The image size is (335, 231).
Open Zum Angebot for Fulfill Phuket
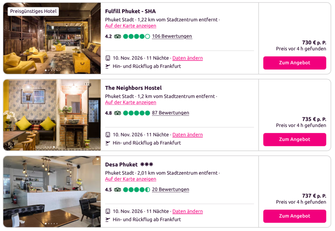[x=295, y=63]
